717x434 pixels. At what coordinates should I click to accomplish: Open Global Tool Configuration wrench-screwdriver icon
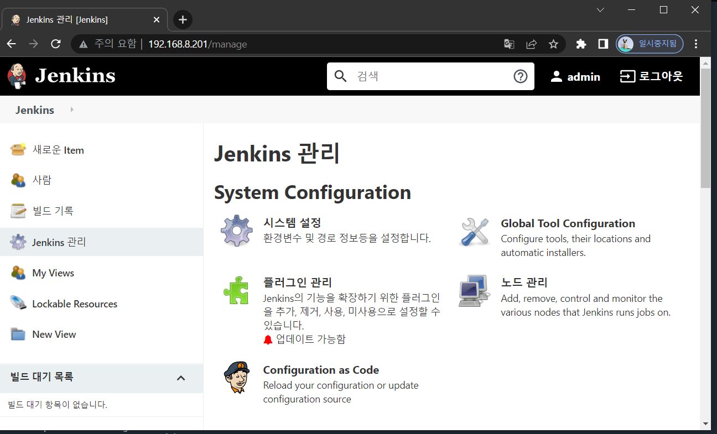475,232
